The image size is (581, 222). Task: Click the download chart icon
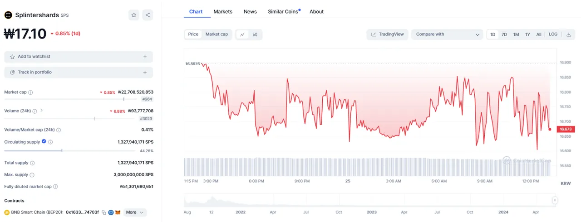point(568,34)
